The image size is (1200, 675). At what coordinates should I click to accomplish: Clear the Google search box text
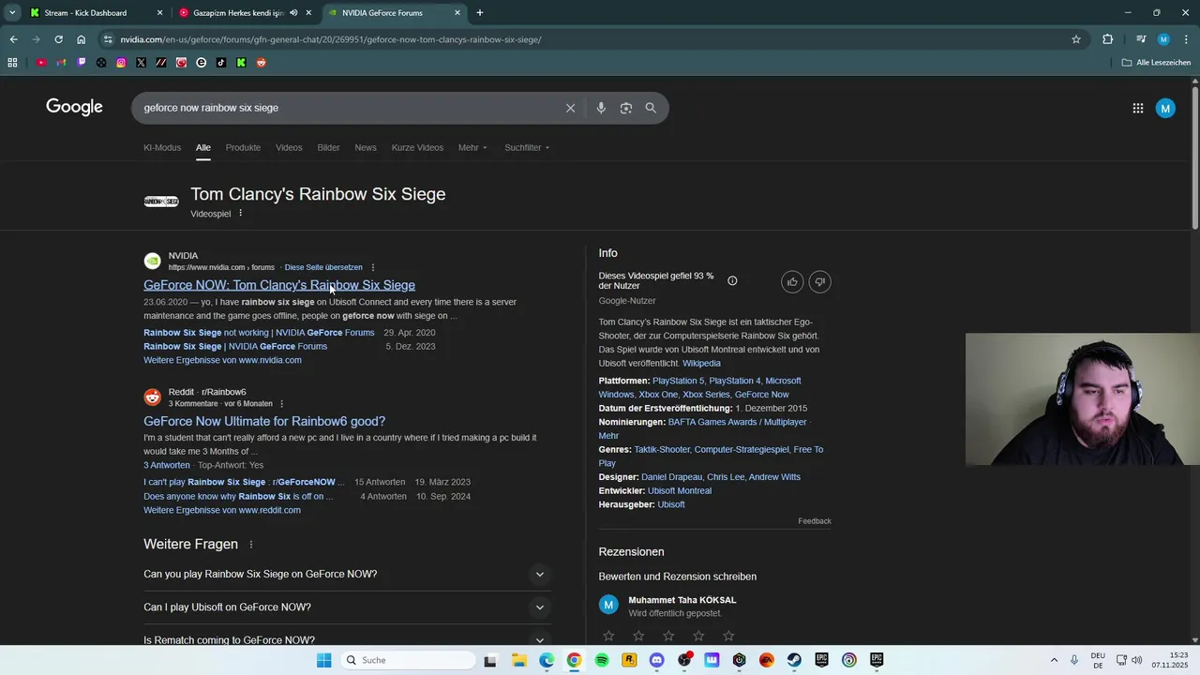pyautogui.click(x=570, y=108)
